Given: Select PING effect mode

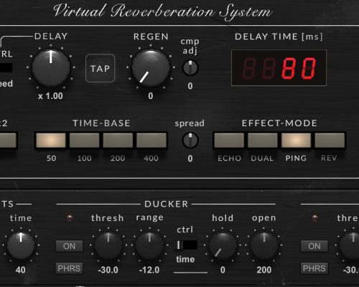Looking at the screenshot, I should tap(296, 141).
